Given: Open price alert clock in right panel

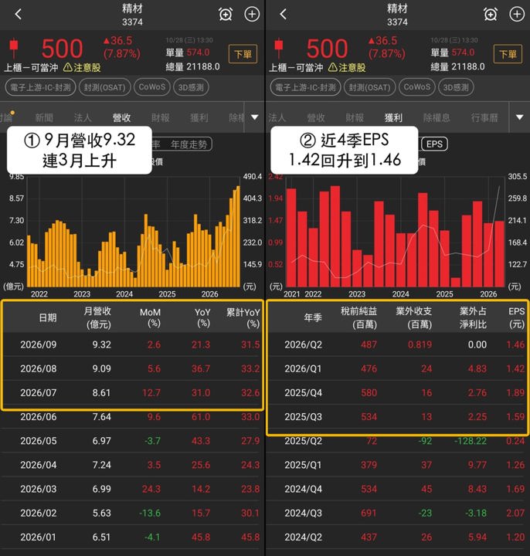Looking at the screenshot, I should (491, 15).
